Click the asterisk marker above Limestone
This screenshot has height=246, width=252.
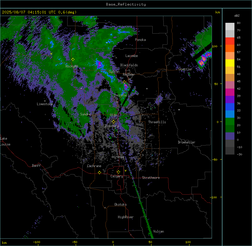tap(45, 101)
